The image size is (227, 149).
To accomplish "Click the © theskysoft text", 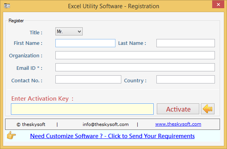I will pos(31,124).
